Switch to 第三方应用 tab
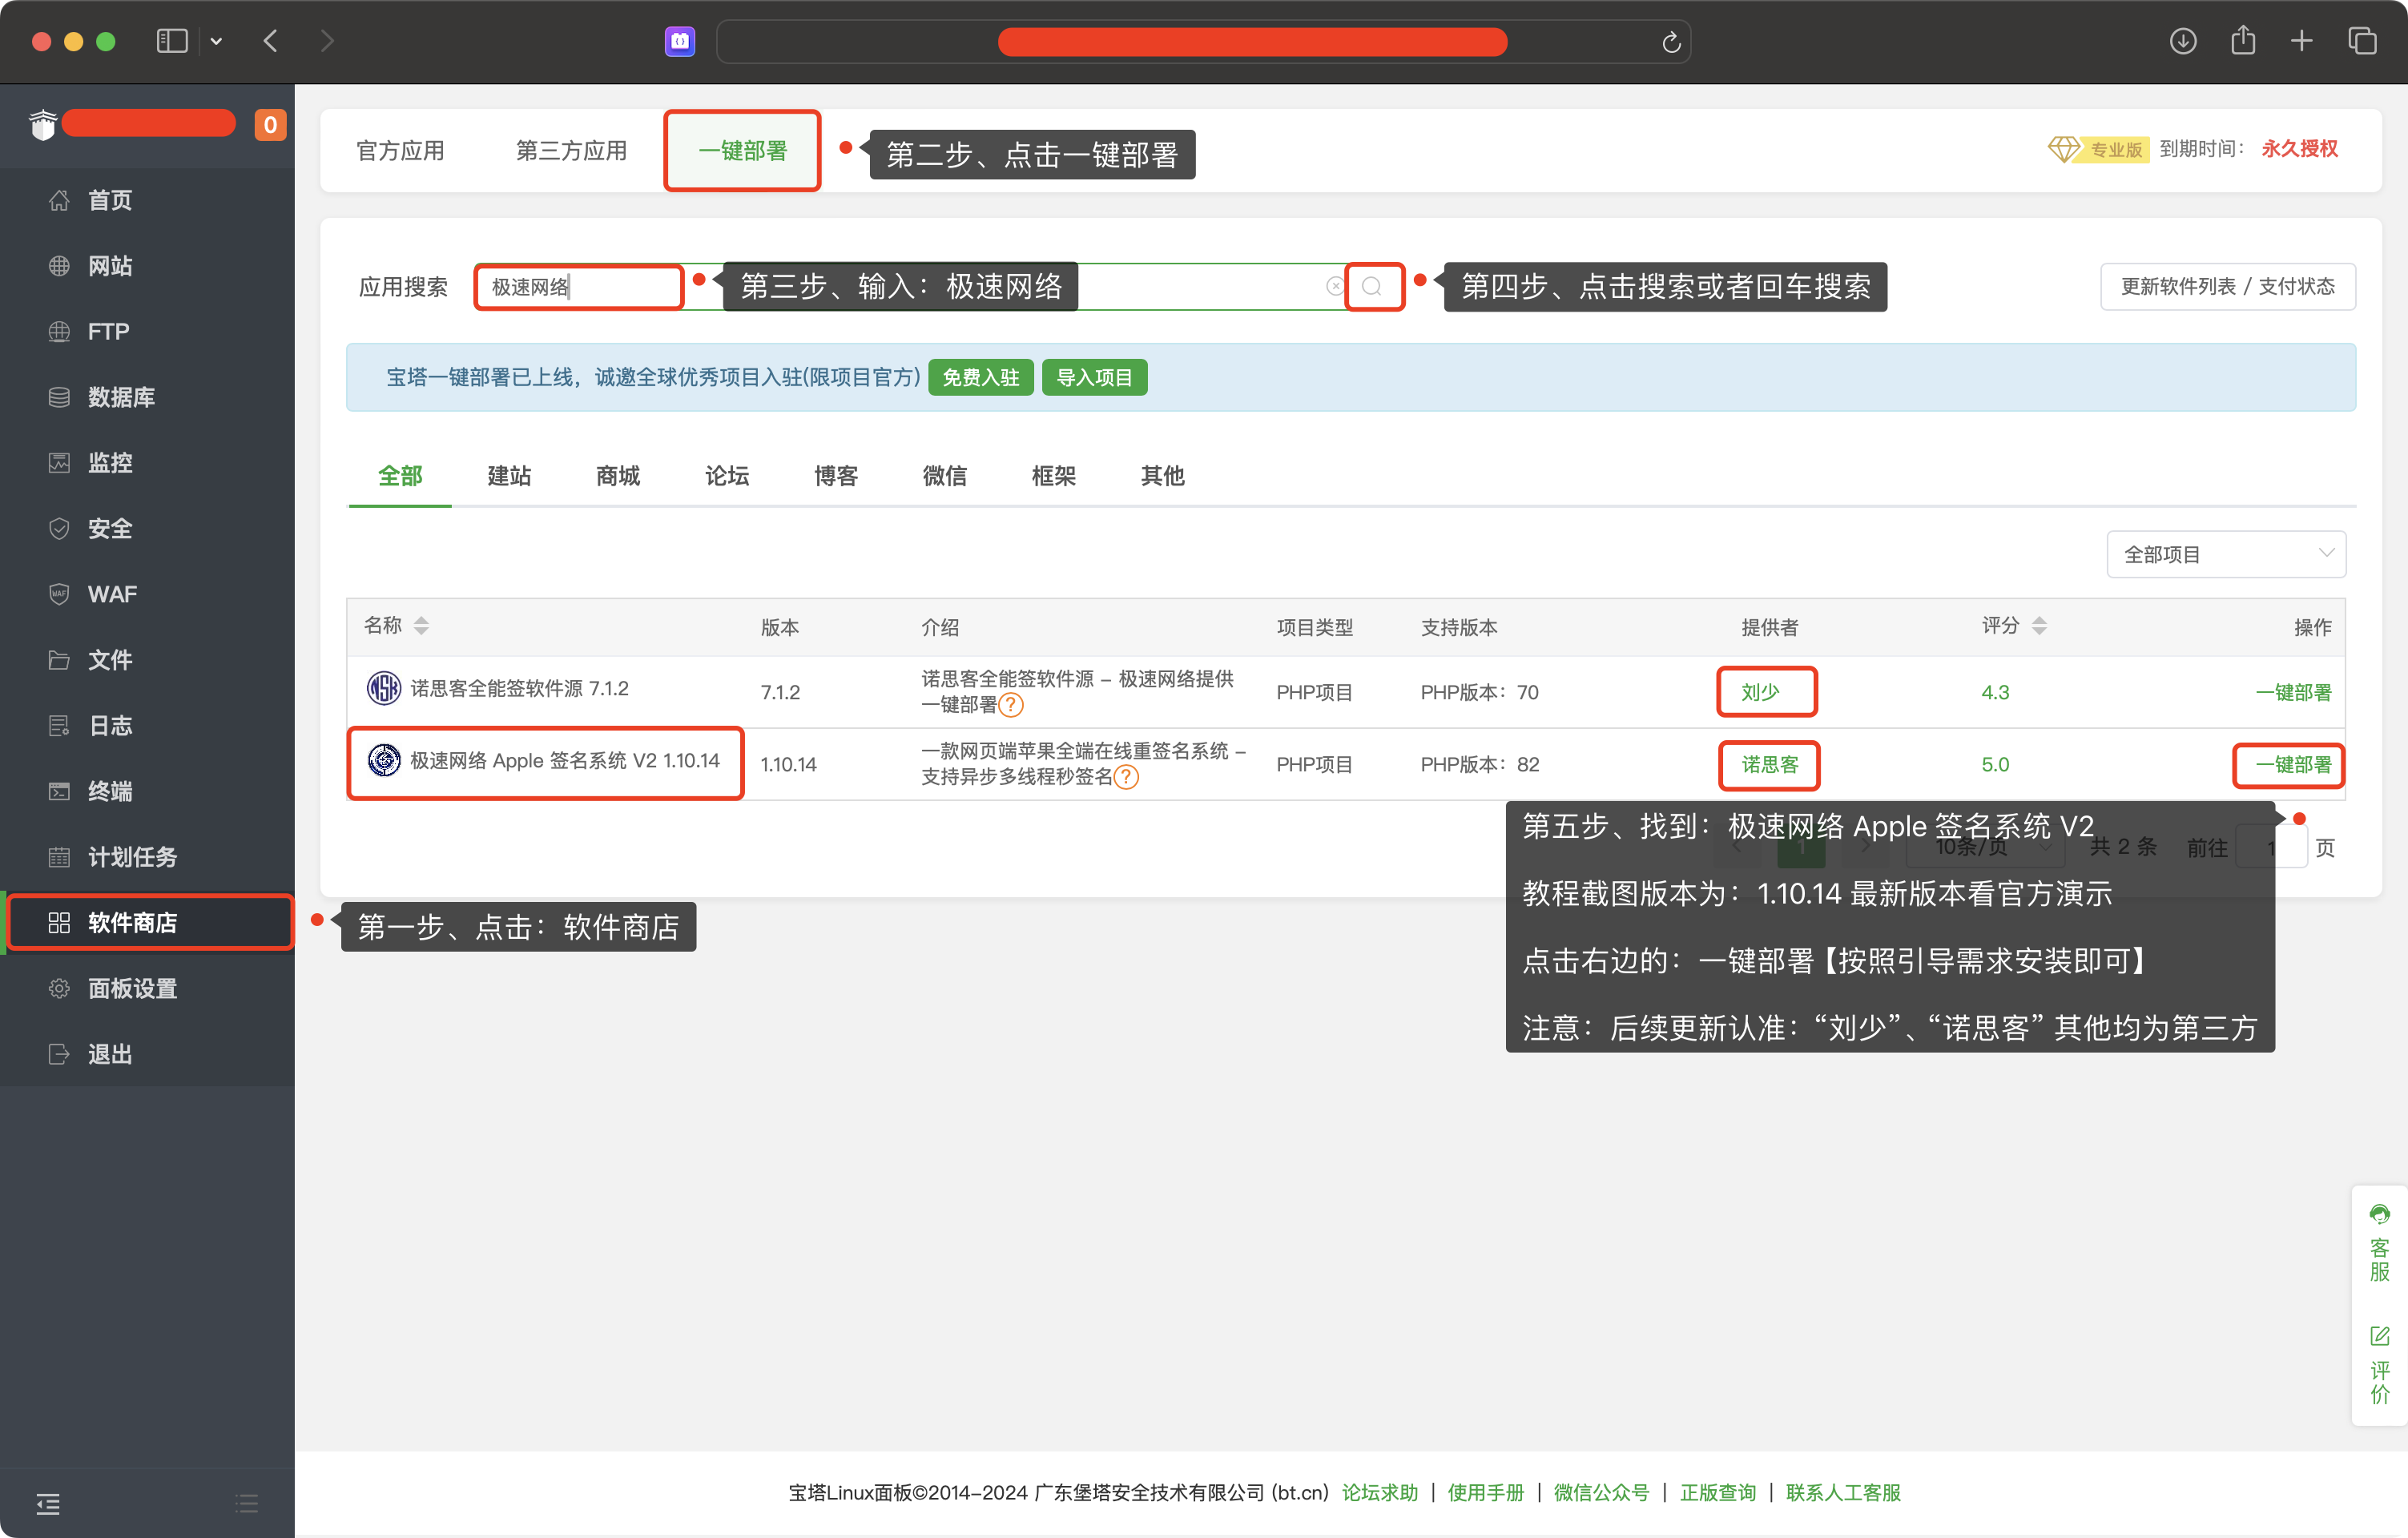The height and width of the screenshot is (1538, 2408). click(571, 151)
